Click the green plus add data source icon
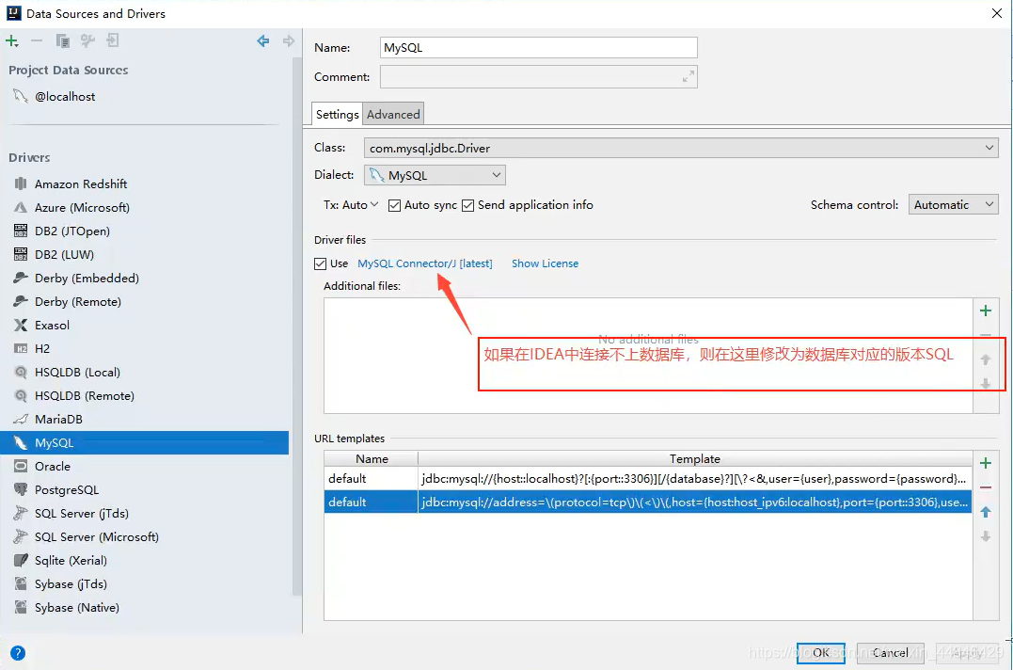The height and width of the screenshot is (670, 1013). tap(11, 41)
